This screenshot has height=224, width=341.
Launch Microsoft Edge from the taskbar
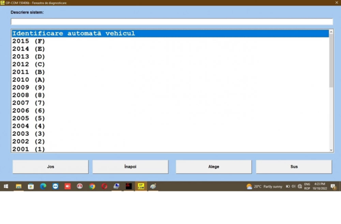[x=43, y=186]
